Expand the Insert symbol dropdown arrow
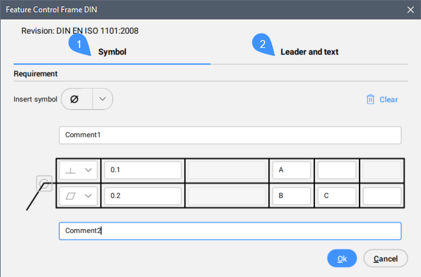Image resolution: width=421 pixels, height=277 pixels. tap(103, 100)
